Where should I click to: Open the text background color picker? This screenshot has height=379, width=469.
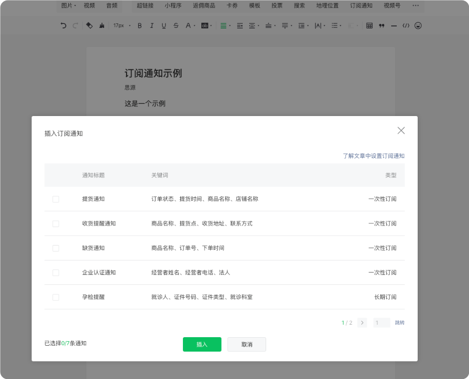tap(206, 25)
